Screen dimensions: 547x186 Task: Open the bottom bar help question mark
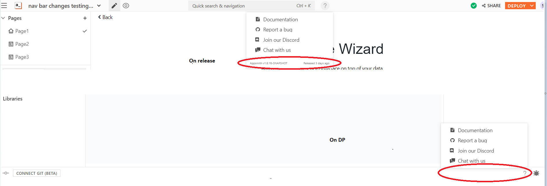(x=525, y=173)
